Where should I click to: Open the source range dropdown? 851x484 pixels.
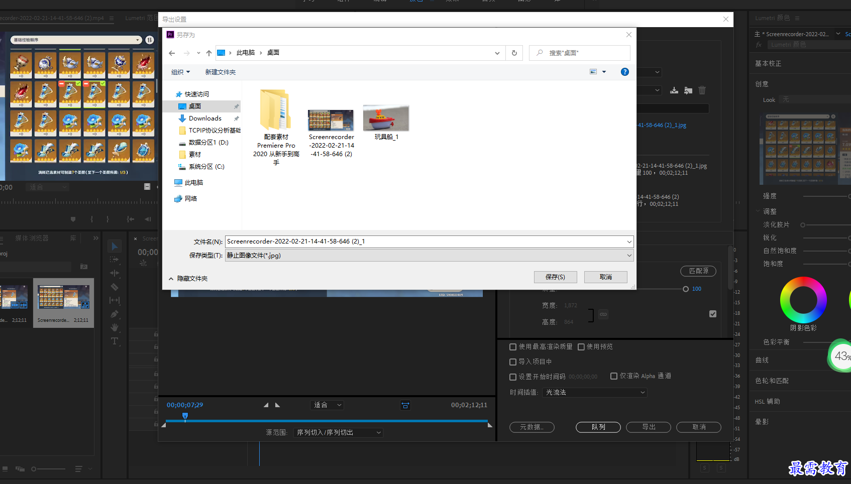click(339, 433)
